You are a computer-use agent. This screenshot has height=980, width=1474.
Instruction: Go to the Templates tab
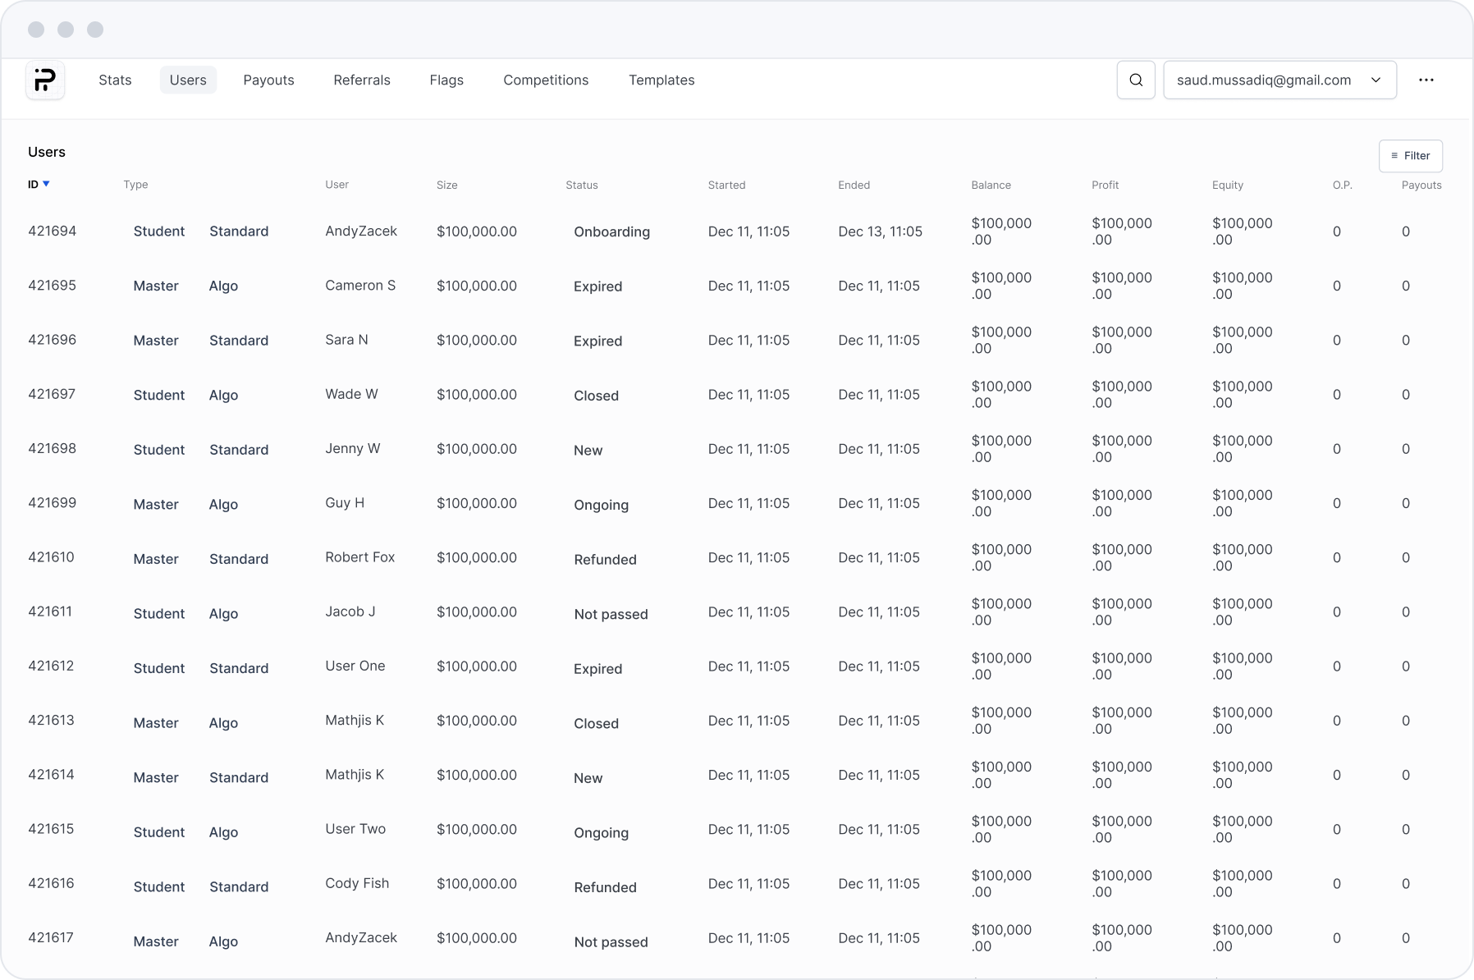[661, 80]
